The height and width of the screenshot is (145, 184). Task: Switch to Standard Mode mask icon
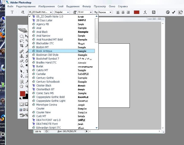click(x=21, y=104)
